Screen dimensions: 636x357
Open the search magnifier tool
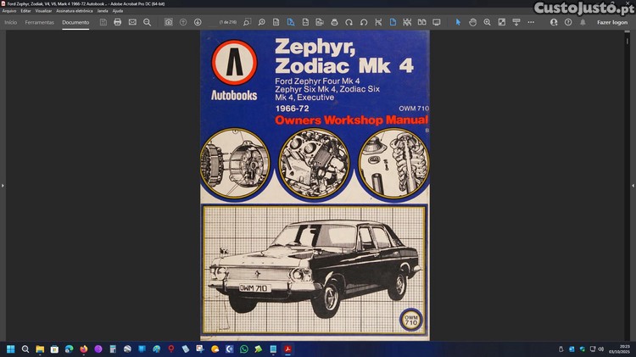click(147, 22)
